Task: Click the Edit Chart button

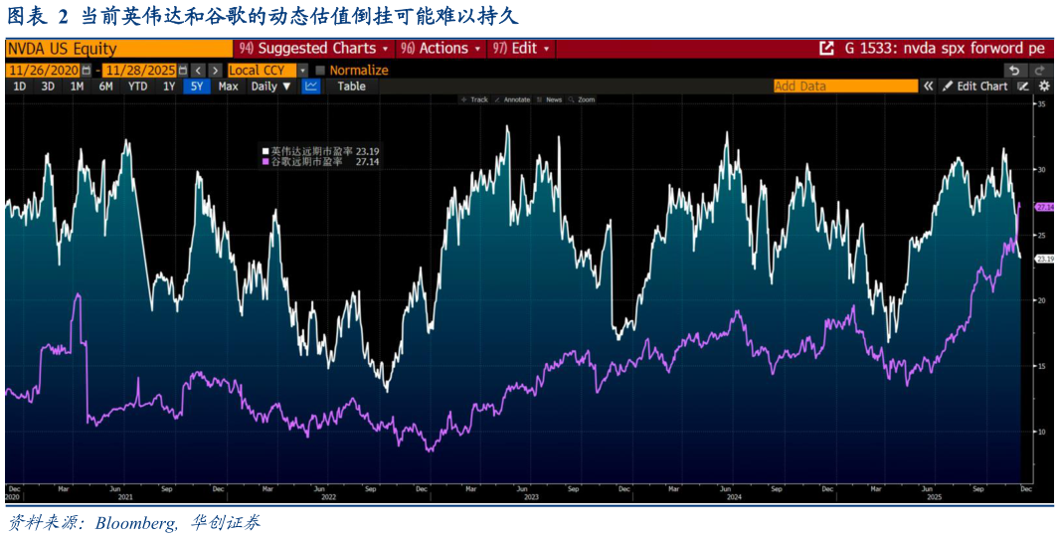Action: coord(974,87)
